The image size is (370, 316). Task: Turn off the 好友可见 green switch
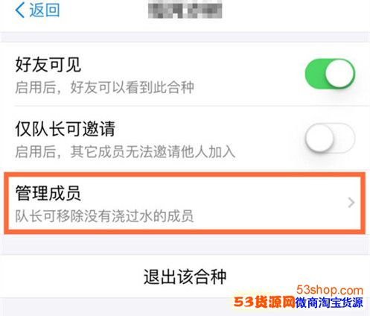pyautogui.click(x=330, y=74)
